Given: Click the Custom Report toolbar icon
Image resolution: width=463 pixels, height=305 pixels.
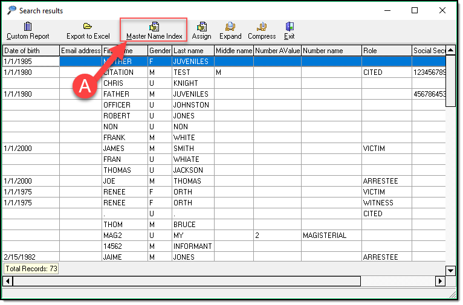Looking at the screenshot, I should point(28,27).
